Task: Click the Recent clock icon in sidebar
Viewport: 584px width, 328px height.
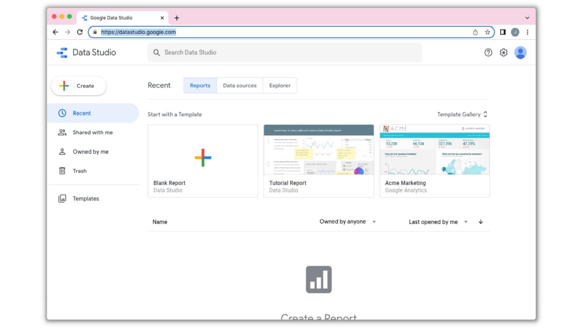Action: coord(62,113)
